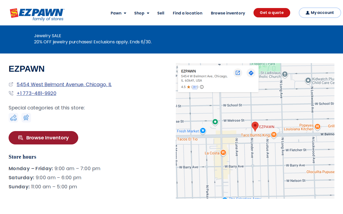Go to Find a location page
The width and height of the screenshot is (343, 214).
pyautogui.click(x=188, y=13)
